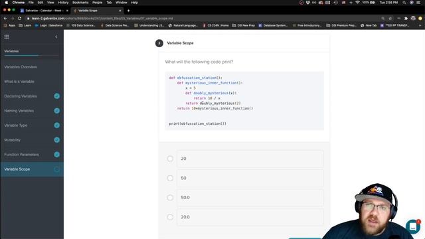This screenshot has height=239, width=425.
Task: Click the answer option box reading 50.0
Action: (250, 198)
